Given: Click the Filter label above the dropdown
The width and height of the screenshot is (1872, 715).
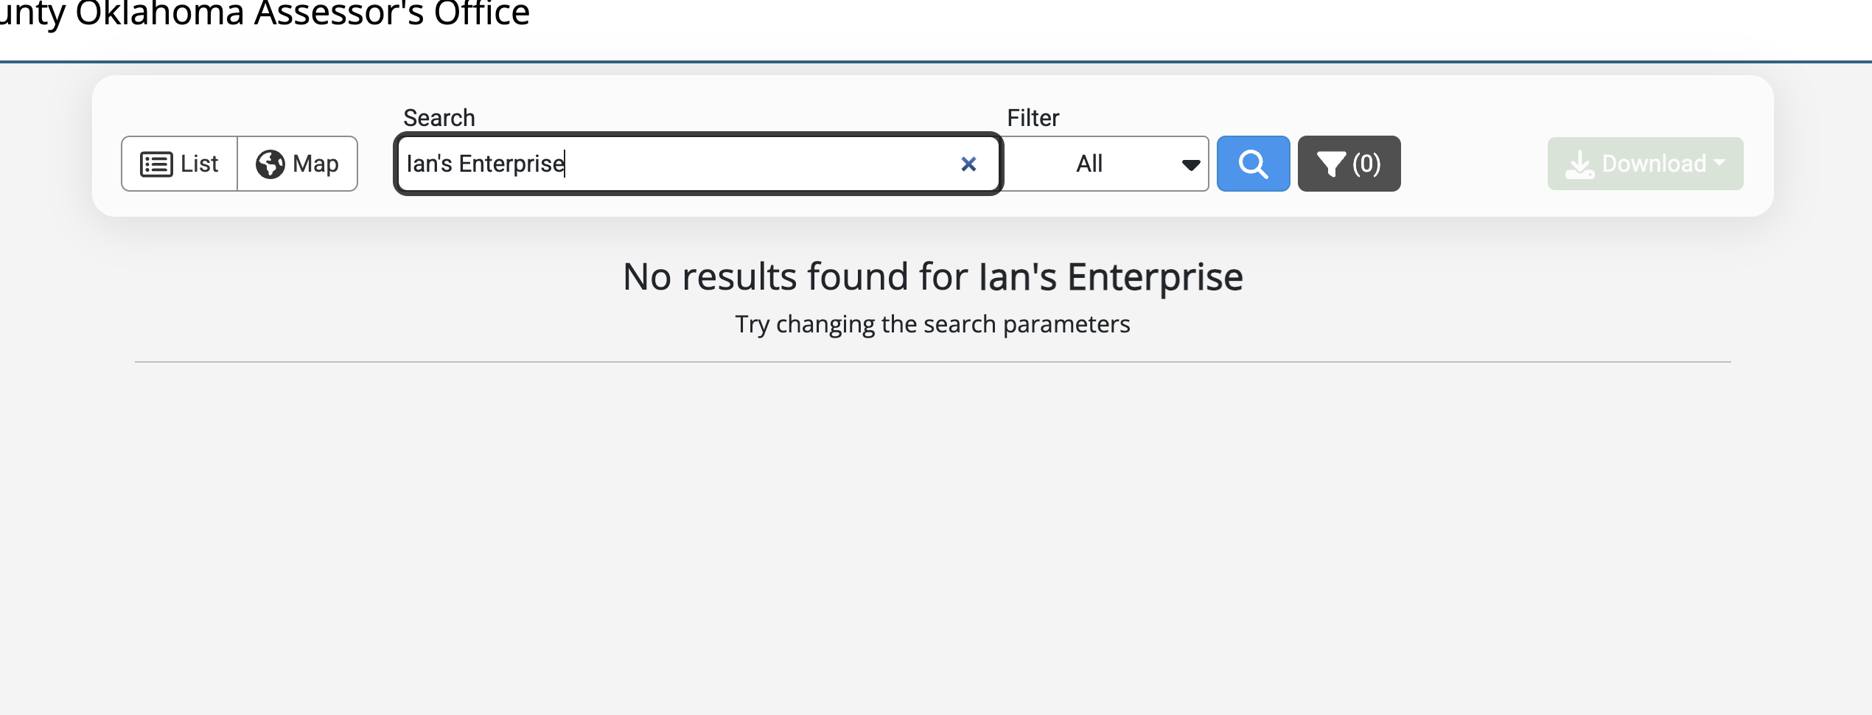Looking at the screenshot, I should coord(1033,118).
